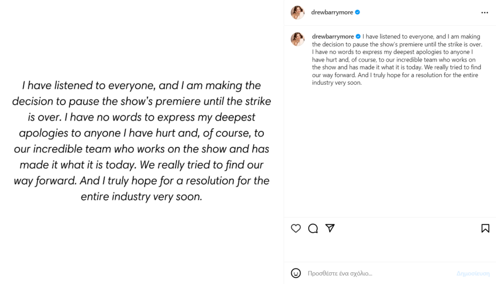Save the post with the bookmark icon
The height and width of the screenshot is (284, 496).
click(485, 228)
